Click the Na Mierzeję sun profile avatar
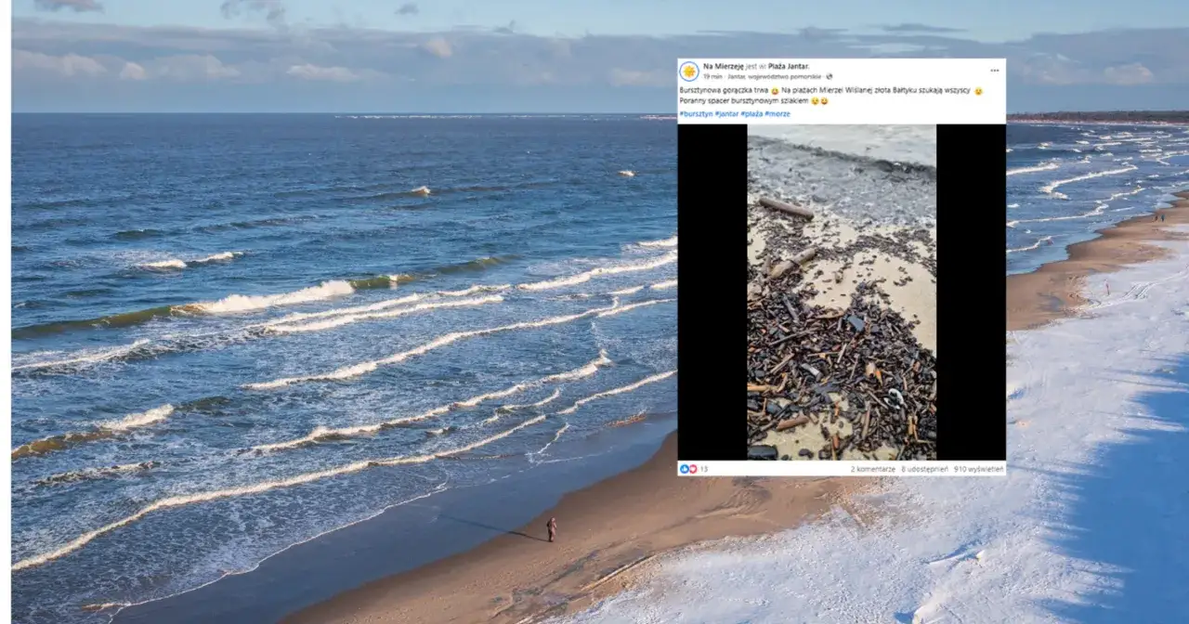Screen dimensions: 1189x624 pos(688,71)
